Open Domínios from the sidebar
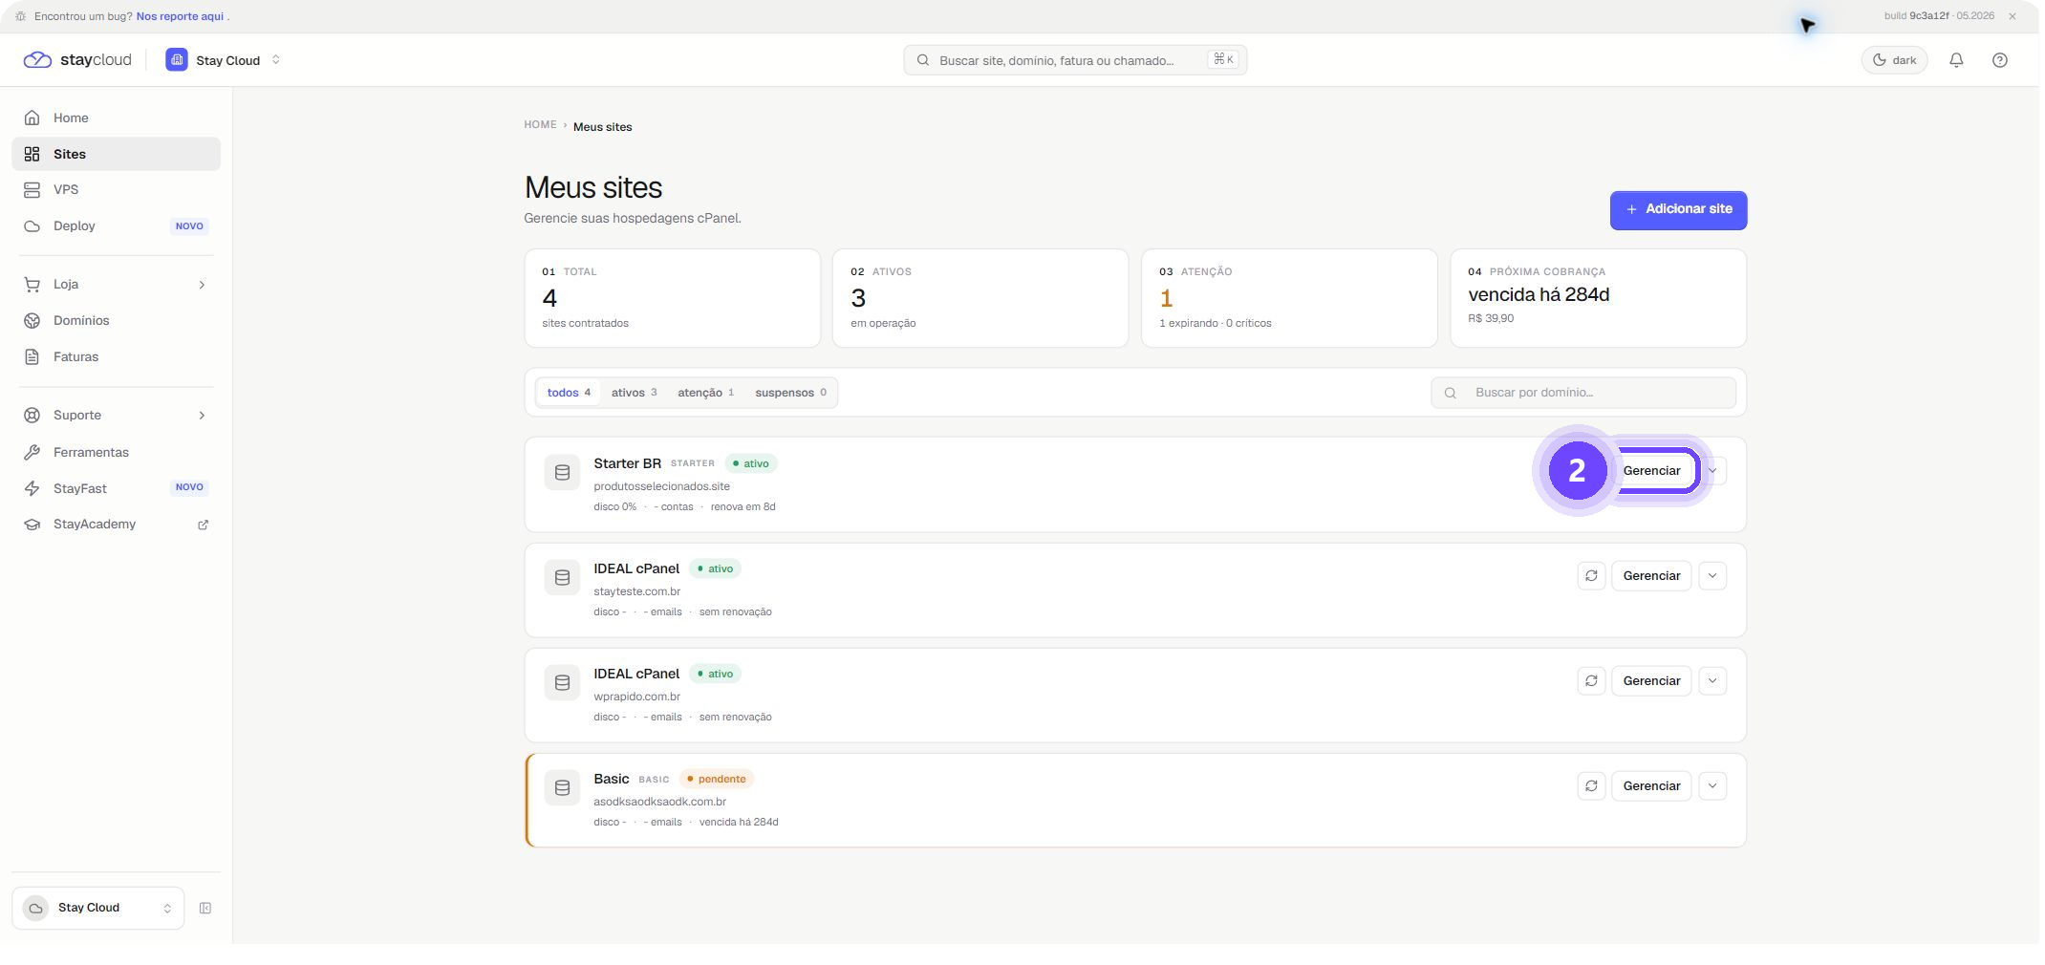The width and height of the screenshot is (2045, 965). pos(116,320)
